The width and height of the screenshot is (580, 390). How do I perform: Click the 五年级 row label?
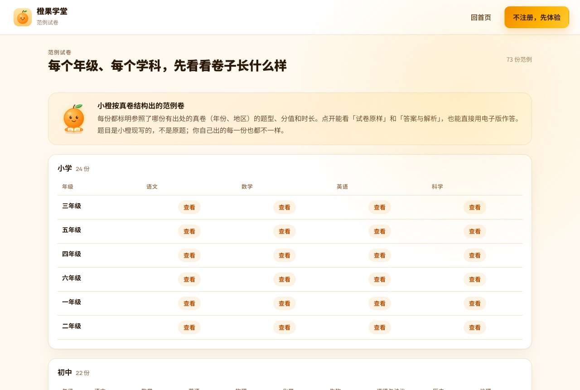pos(72,230)
